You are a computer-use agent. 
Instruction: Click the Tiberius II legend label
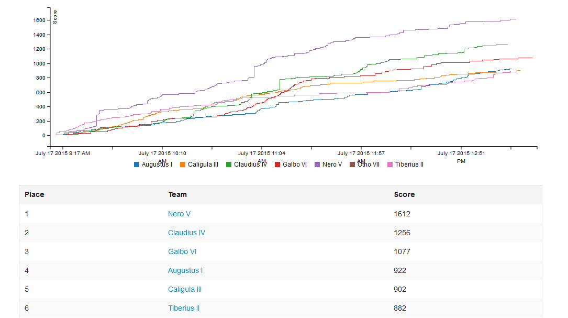[x=409, y=165]
